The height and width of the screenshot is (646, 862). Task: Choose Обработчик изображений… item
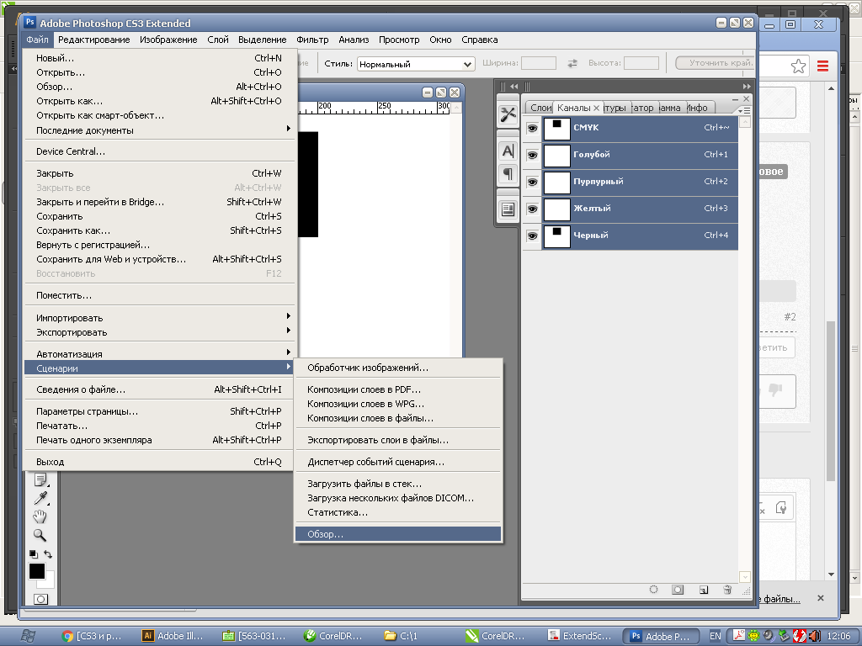pyautogui.click(x=398, y=368)
